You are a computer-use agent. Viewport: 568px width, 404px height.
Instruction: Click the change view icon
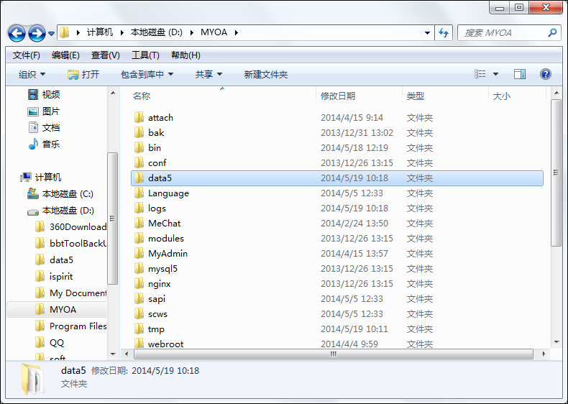pos(480,74)
